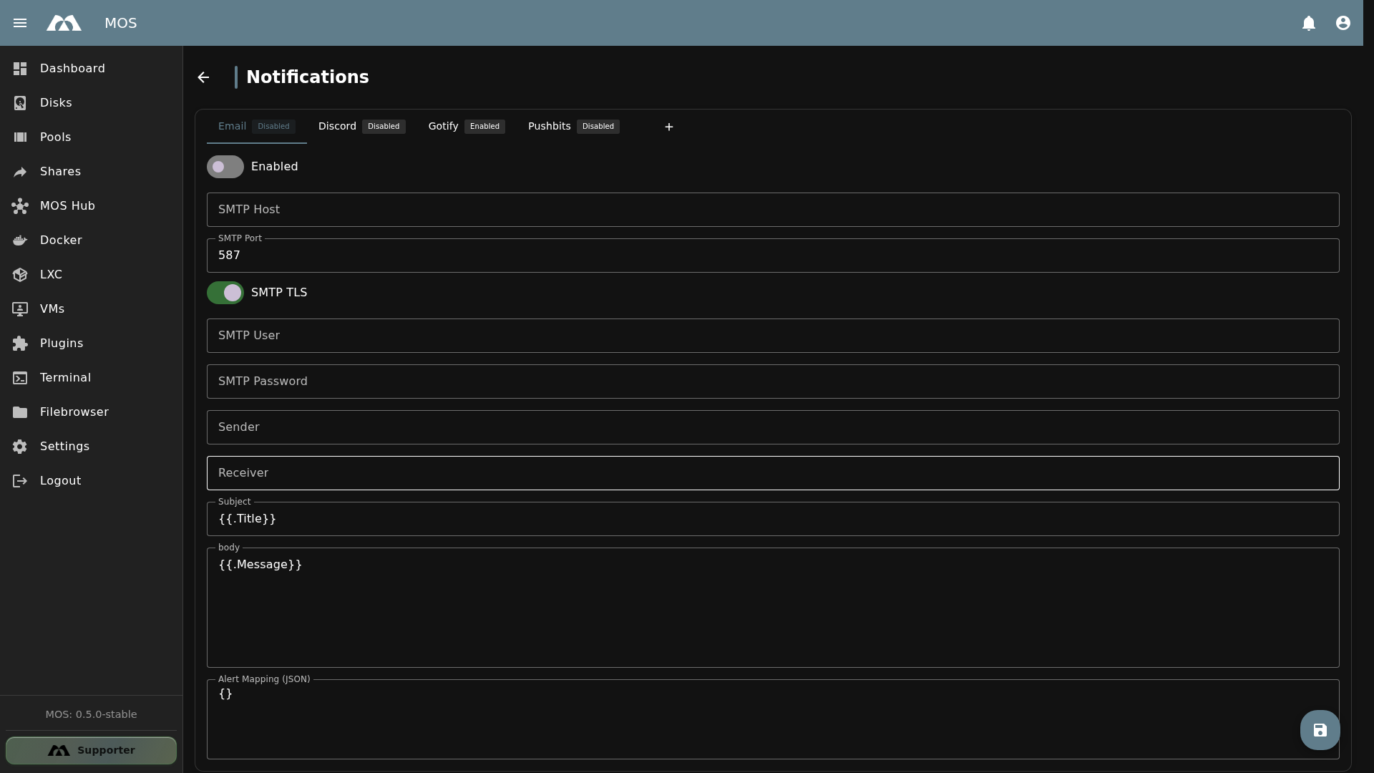Screen dimensions: 1374x773
Task: Open Terminal from the sidebar
Action: tap(92, 378)
